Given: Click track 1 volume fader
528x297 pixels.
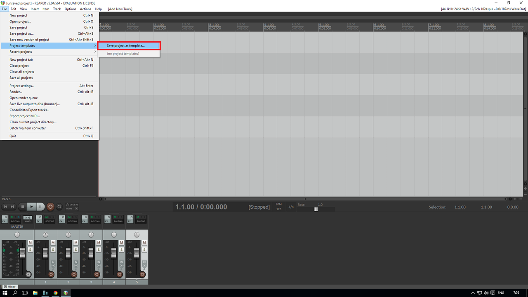Looking at the screenshot, I should [45, 252].
